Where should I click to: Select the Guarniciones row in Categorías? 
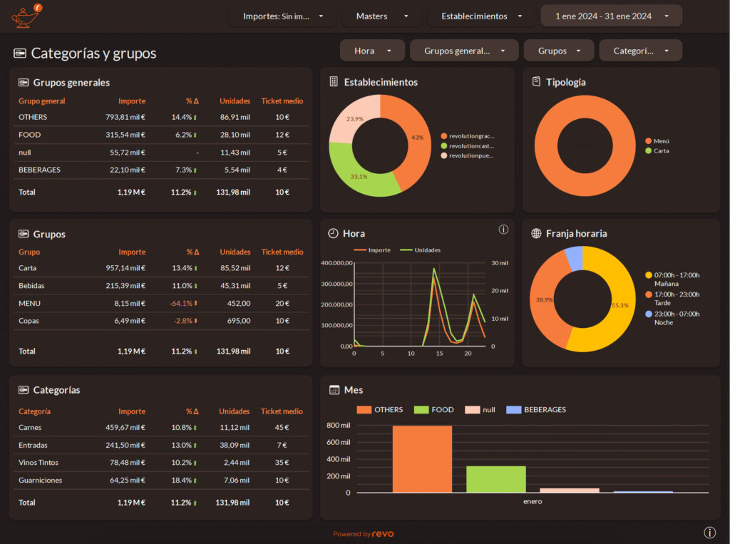(161, 481)
